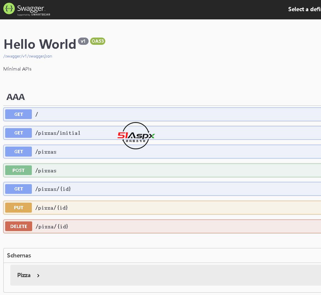Screen dimensions: 321x295
Task: Click the Minimal APIs description text
Action: (x=17, y=69)
